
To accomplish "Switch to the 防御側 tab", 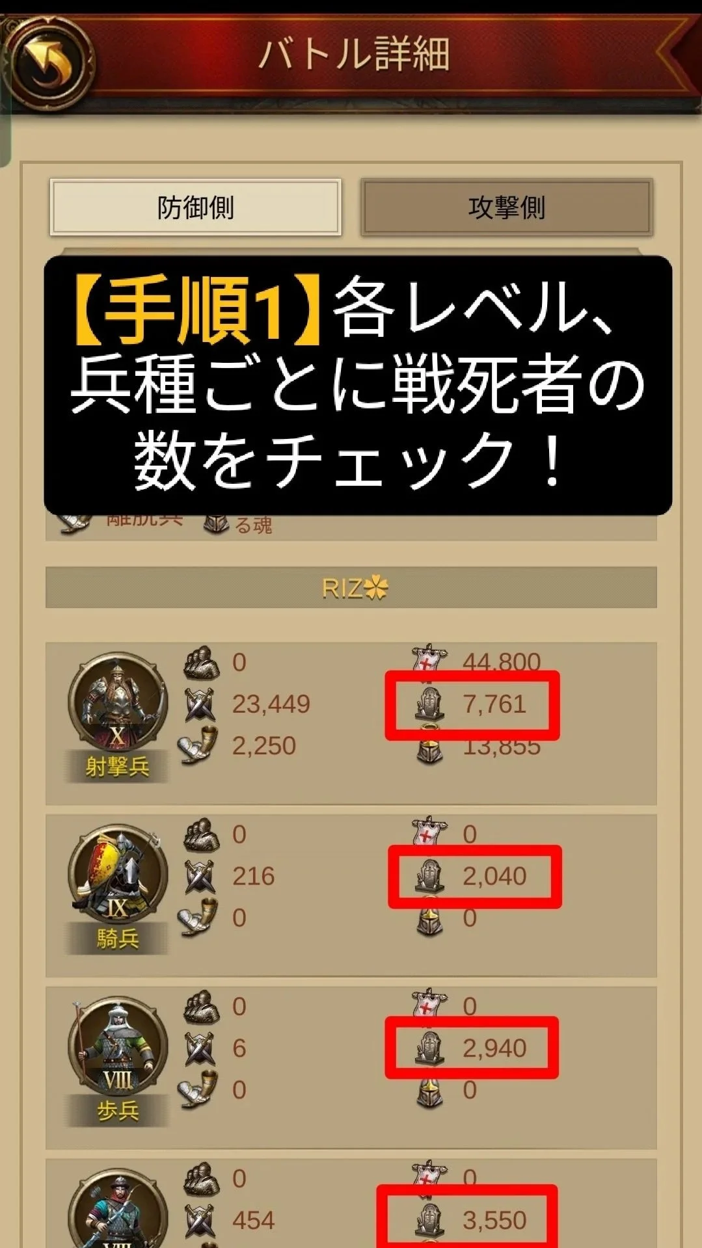I will 195,207.
